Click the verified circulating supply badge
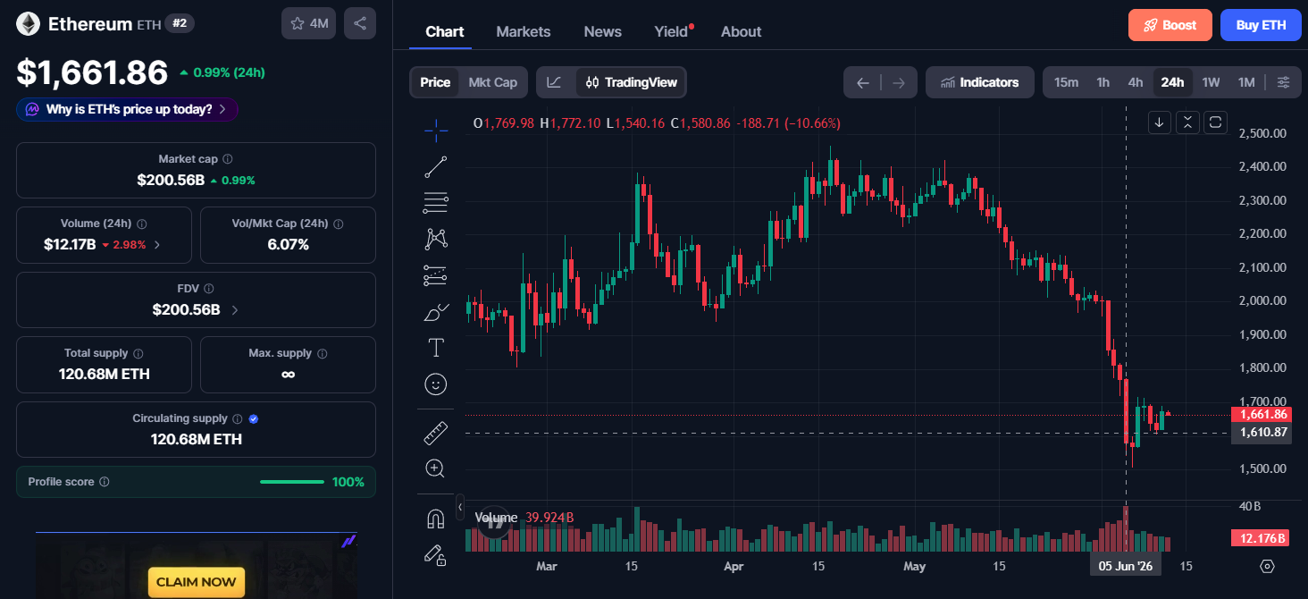 254,418
